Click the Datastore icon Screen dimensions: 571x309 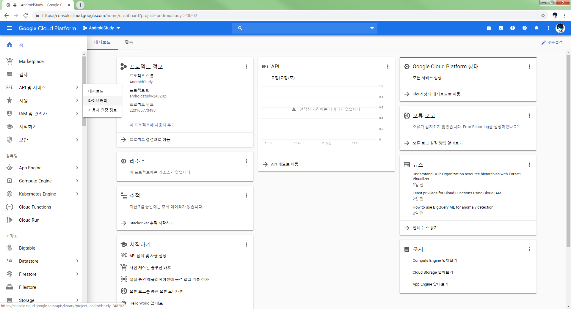(x=10, y=261)
